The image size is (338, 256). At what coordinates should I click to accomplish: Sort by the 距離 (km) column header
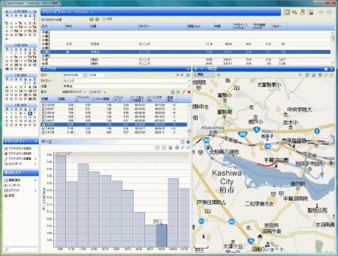(x=200, y=26)
